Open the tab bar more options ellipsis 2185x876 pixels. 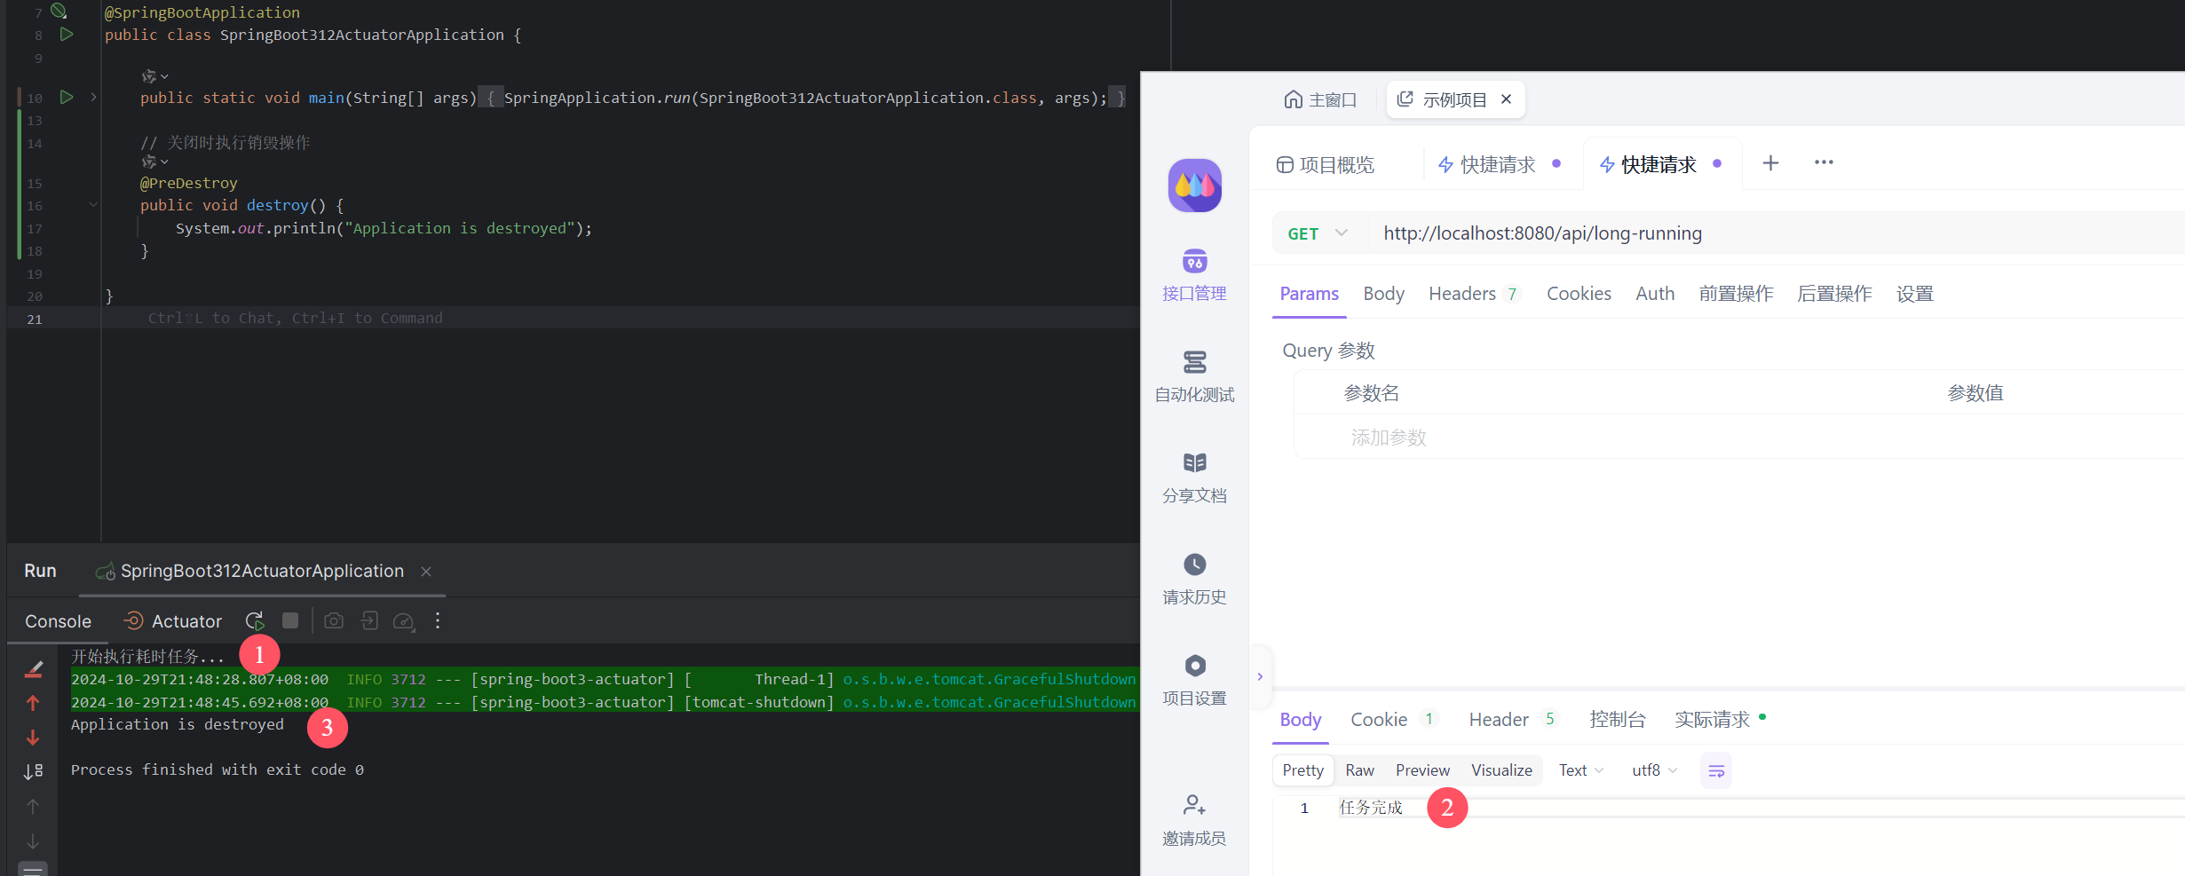[x=1824, y=162]
